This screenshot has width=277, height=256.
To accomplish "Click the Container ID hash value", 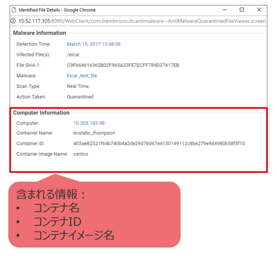I will [x=159, y=144].
